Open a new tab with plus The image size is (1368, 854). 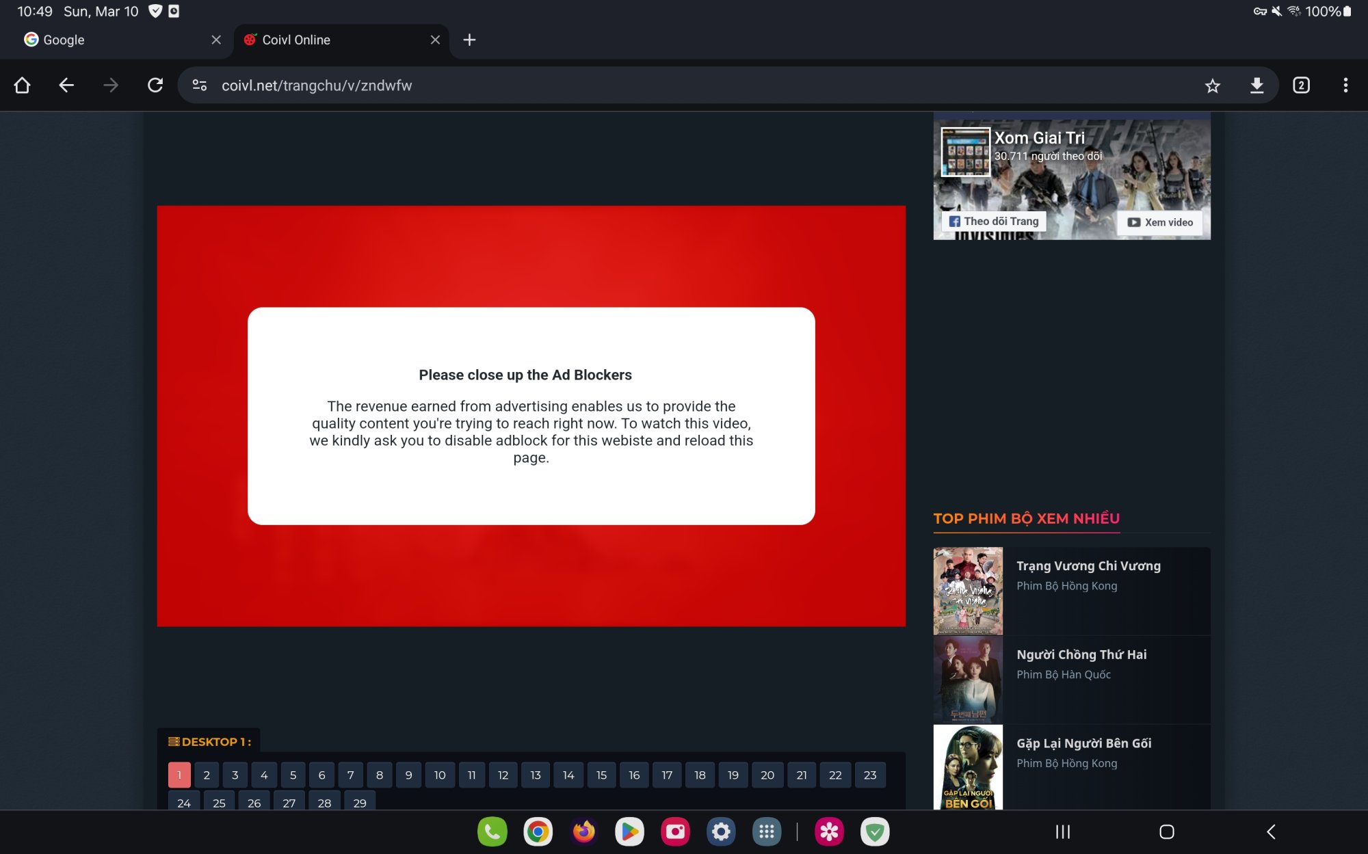[x=469, y=40]
